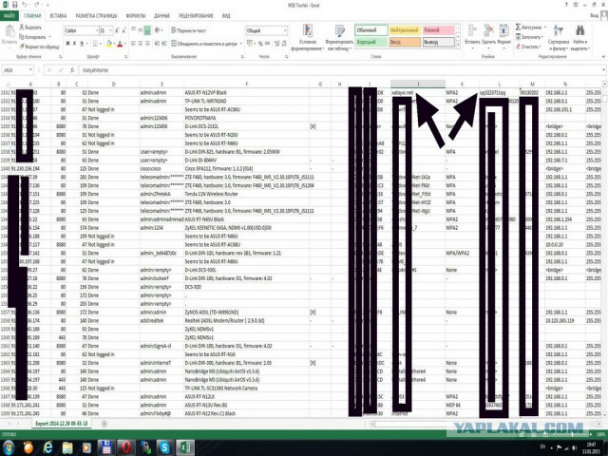This screenshot has width=608, height=456.
Task: Toggle underline Ч formatting
Action: tap(82, 44)
